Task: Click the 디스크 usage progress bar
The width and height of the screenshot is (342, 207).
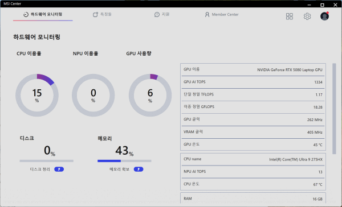Action: coord(47,161)
